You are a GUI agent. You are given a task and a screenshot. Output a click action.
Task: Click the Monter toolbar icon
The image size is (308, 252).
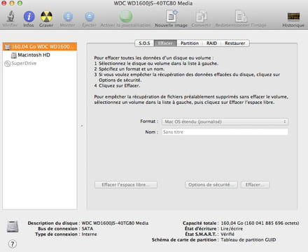pyautogui.click(x=68, y=17)
